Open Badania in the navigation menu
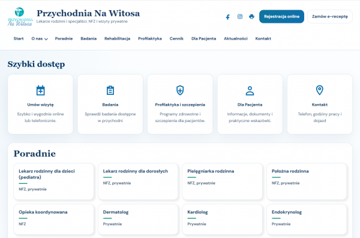360x238 pixels. 89,38
